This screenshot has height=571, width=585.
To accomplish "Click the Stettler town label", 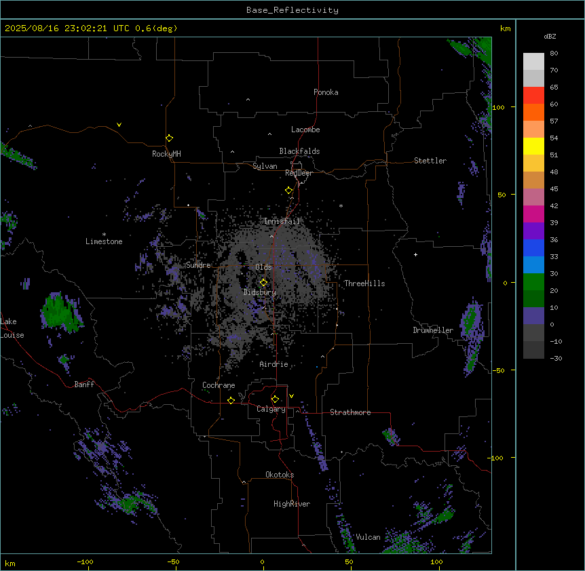I will click(430, 161).
